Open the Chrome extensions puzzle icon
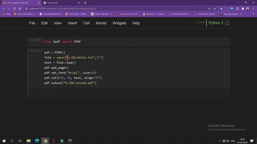 click(243, 8)
